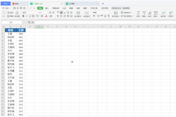This screenshot has height=117, width=176.
Task: Toggle middle vertical alignment
Action: pos(61,12)
